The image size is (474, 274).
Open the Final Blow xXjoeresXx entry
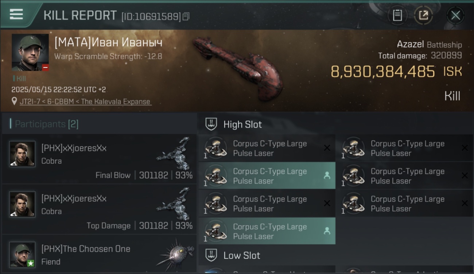99,159
